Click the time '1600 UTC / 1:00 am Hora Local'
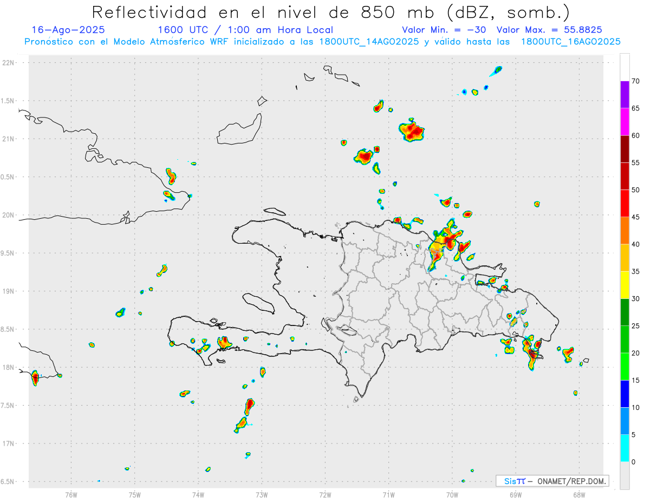Viewport: 650px width, 502px height. pyautogui.click(x=245, y=30)
